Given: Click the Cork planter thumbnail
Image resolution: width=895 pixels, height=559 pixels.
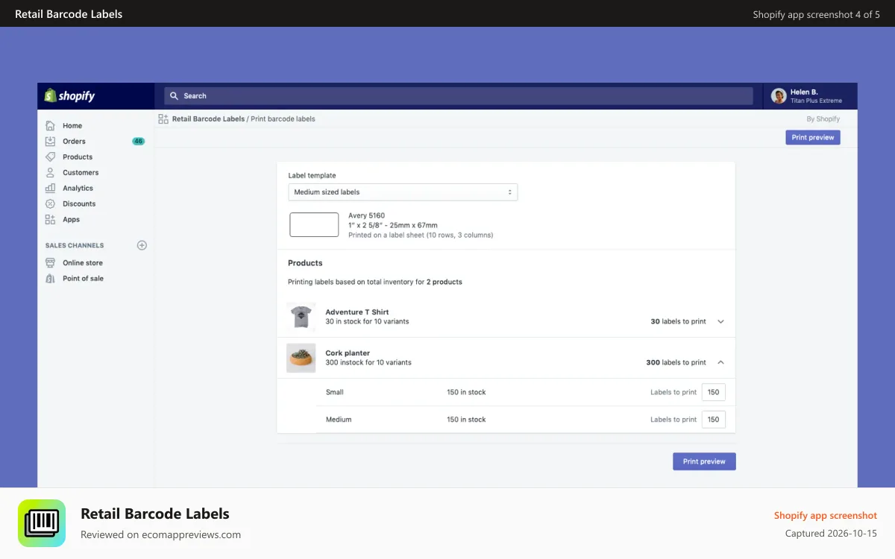Looking at the screenshot, I should point(301,358).
